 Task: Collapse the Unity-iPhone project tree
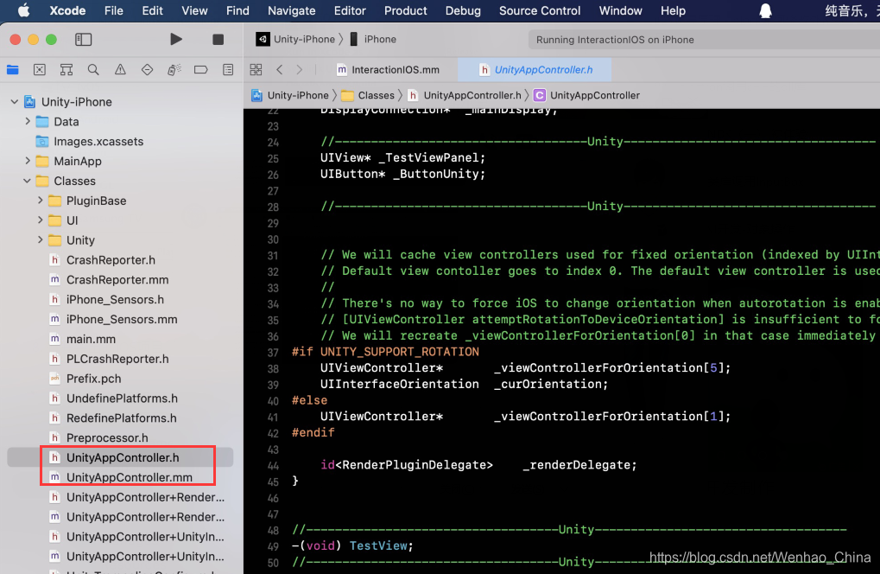13,101
